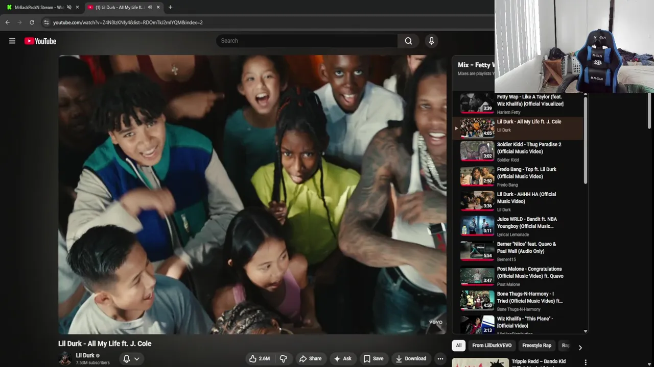The image size is (654, 367).
Task: Open a new browser tab
Action: click(x=170, y=7)
